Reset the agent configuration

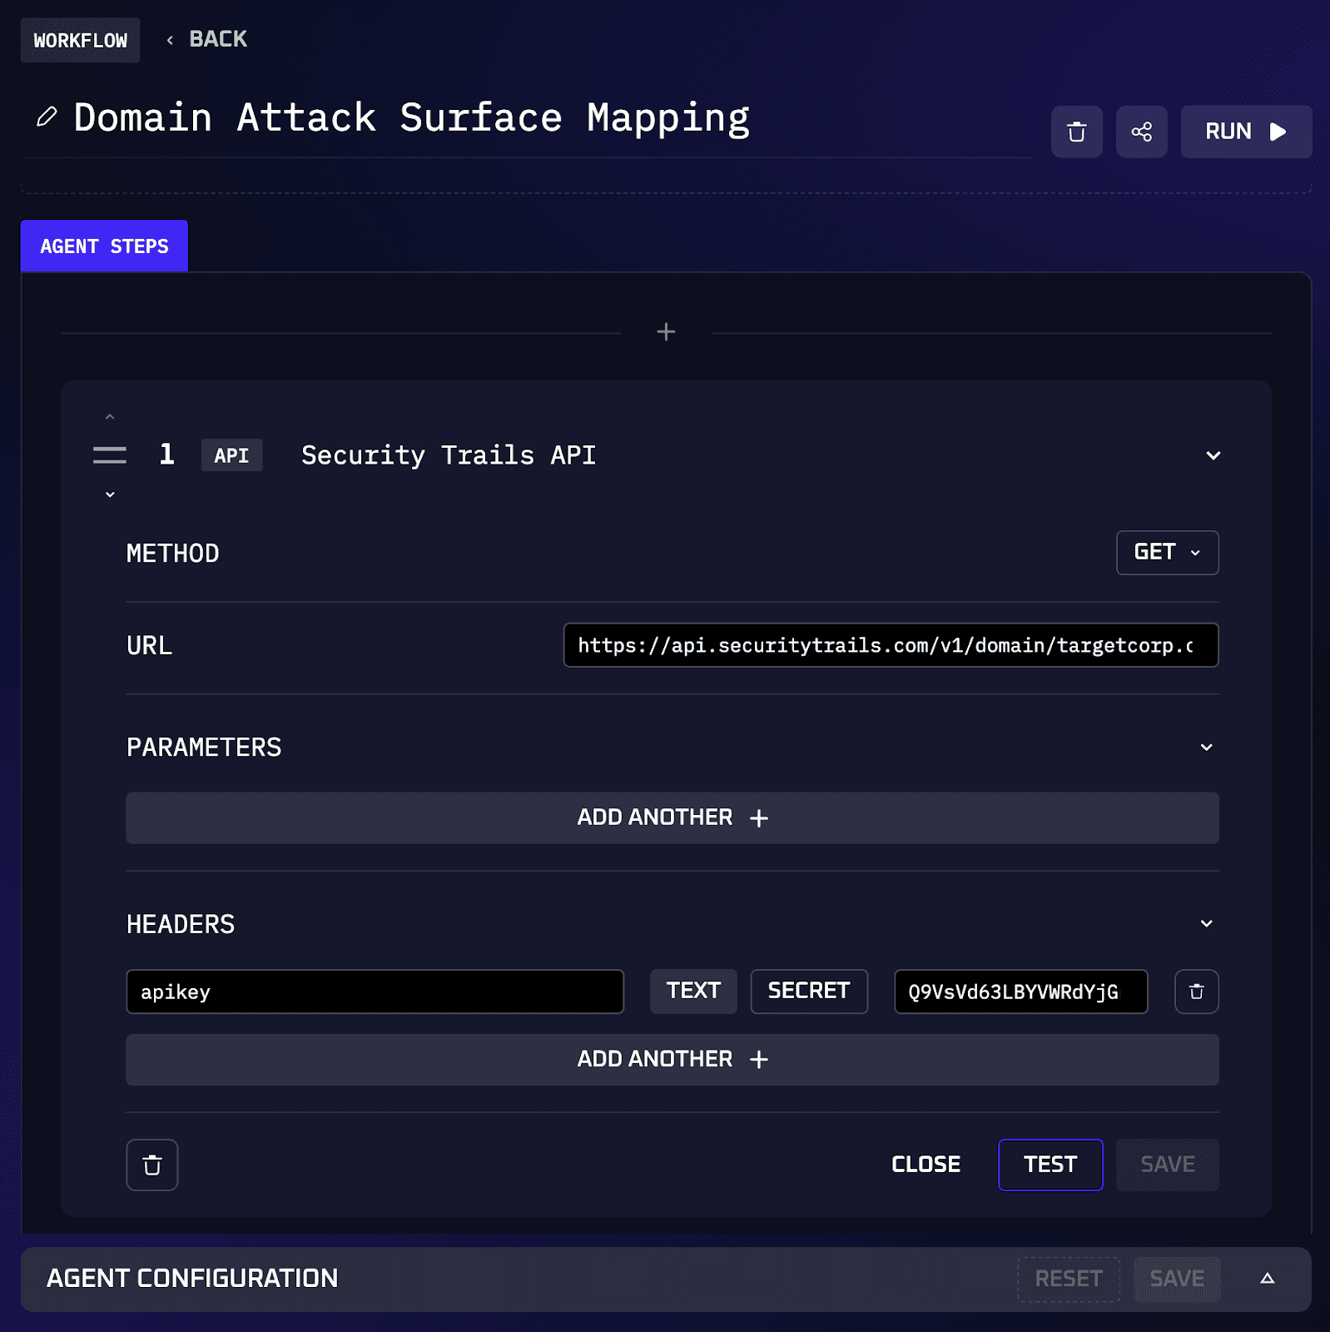1069,1279
